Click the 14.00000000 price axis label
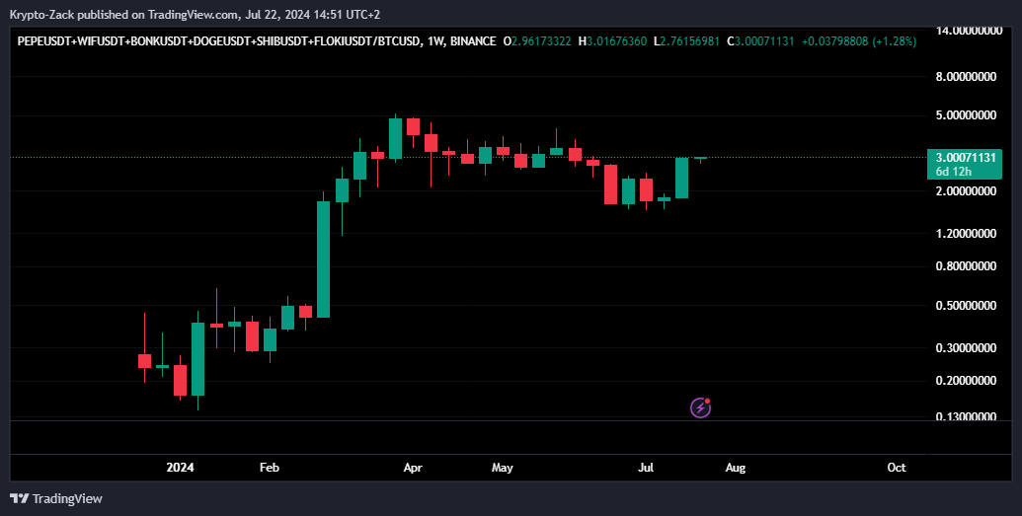Screen dimensions: 1022x516 966,32
